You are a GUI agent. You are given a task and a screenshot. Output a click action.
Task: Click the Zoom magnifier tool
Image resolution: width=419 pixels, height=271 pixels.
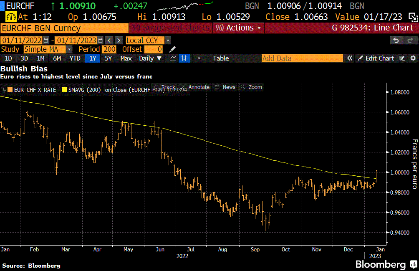pyautogui.click(x=252, y=87)
